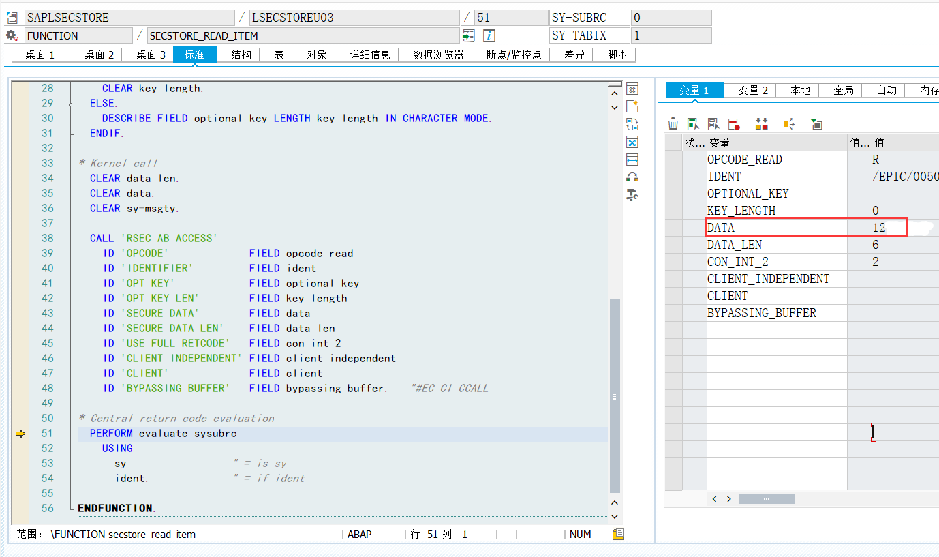Viewport: 939px width, 557px height.
Task: Click the delete all variables red-minus icon
Action: [734, 124]
